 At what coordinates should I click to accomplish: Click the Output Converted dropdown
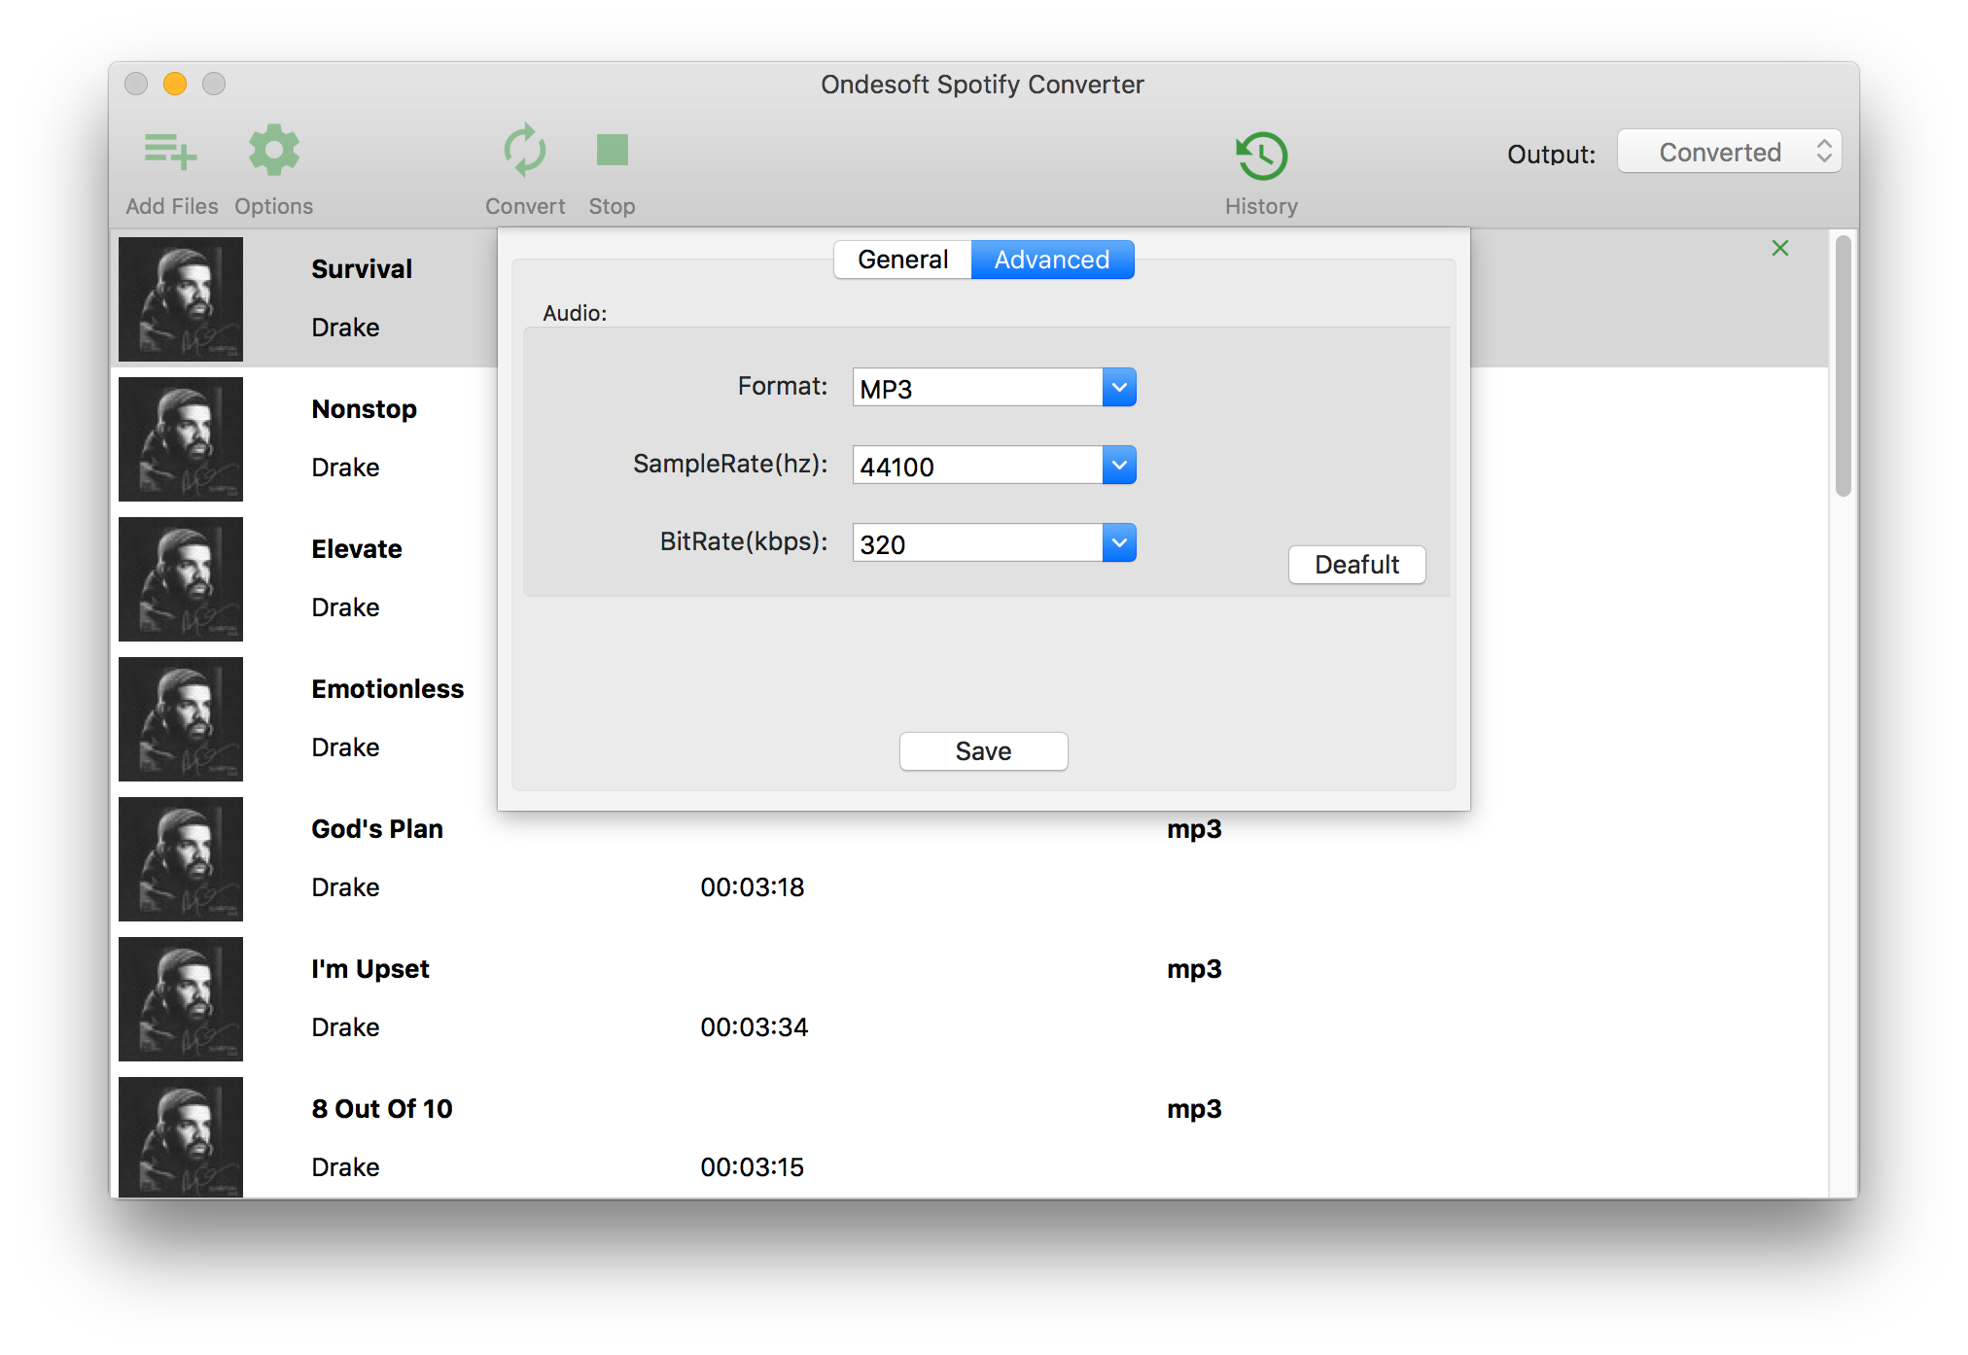(x=1727, y=150)
